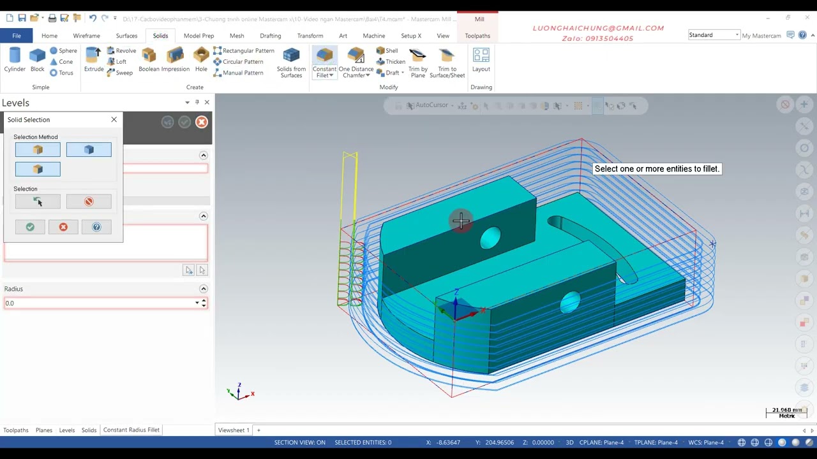
Task: Create a Cylinder solid primitive
Action: coord(14,60)
